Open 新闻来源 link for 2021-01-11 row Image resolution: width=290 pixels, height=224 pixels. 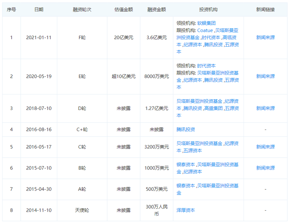(x=265, y=38)
